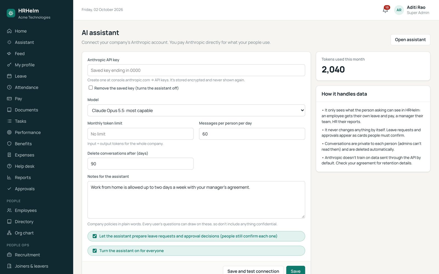The width and height of the screenshot is (439, 274).
Task: Click the Aditi Rao user name
Action: tap(416, 7)
